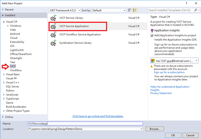
Task: Collapse the Installed section
Action: pyautogui.click(x=3, y=15)
